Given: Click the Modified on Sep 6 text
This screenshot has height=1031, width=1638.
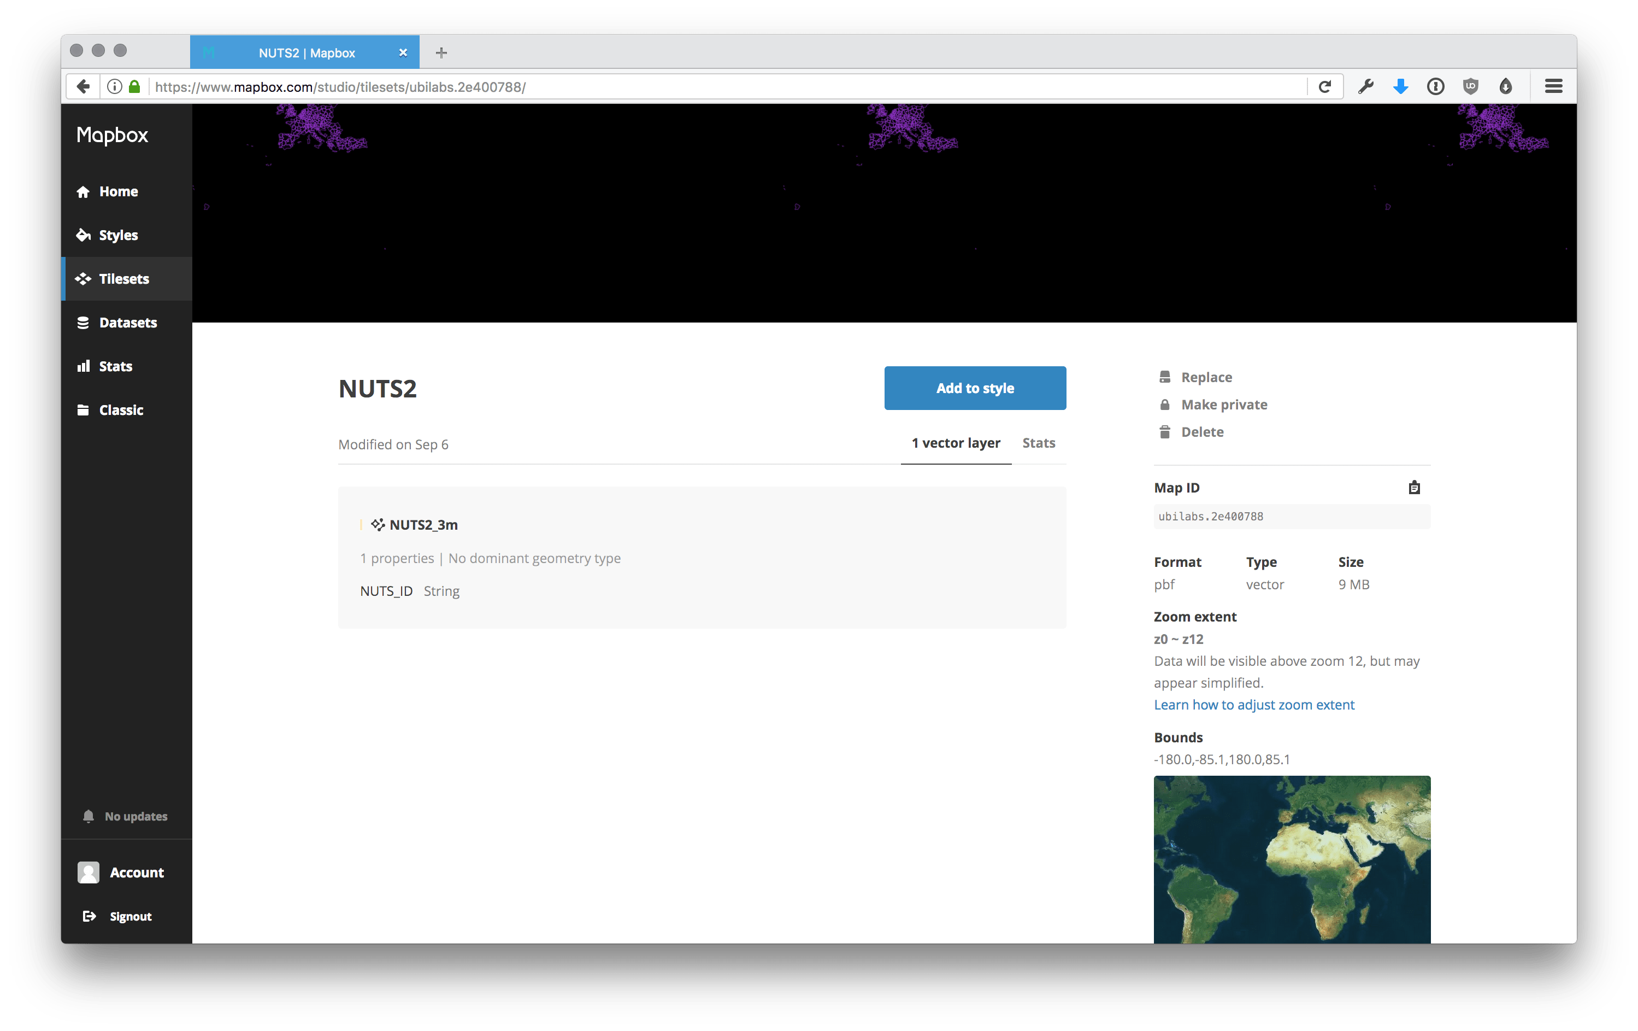Looking at the screenshot, I should (393, 444).
